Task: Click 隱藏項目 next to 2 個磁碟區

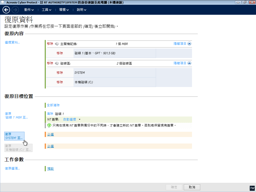Action: click(180, 63)
